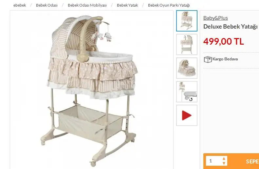The width and height of the screenshot is (259, 169).
Task: Play the product video thumbnail
Action: pos(187,116)
